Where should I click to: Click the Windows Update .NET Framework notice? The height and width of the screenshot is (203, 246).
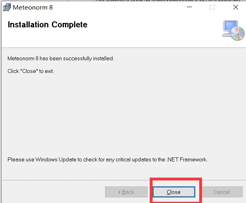point(107,159)
